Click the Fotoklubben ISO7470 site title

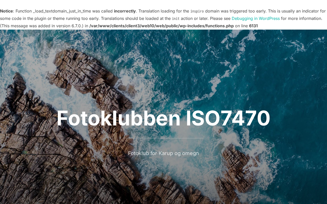163,118
